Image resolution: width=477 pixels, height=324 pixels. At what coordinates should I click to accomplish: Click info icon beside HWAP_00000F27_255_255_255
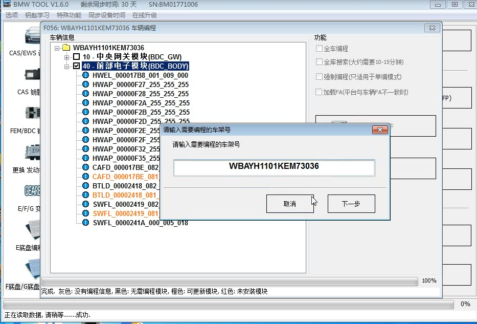click(85, 84)
